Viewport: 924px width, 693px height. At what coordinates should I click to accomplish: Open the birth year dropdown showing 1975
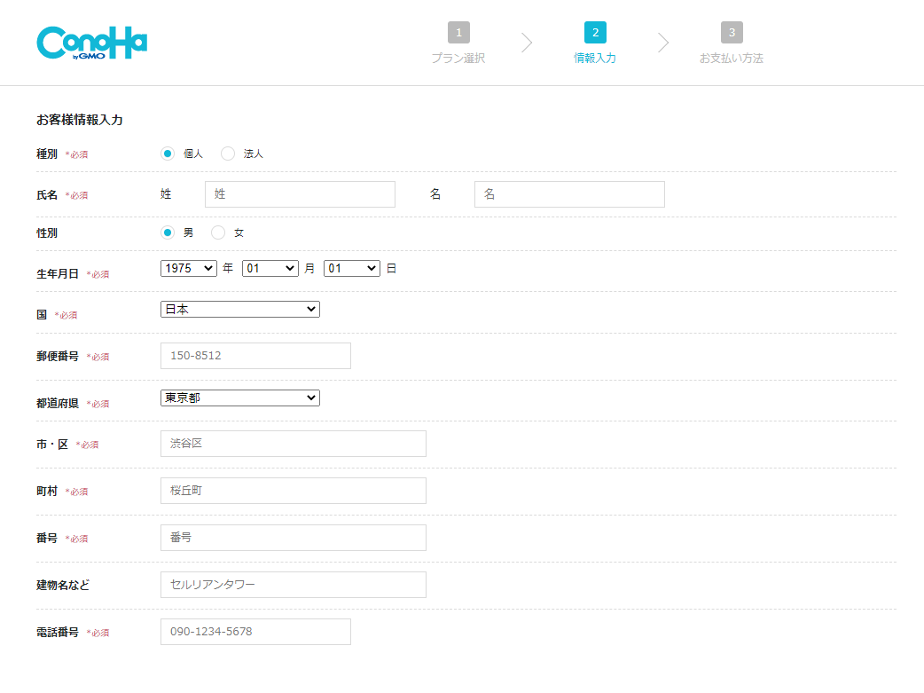pyautogui.click(x=189, y=268)
